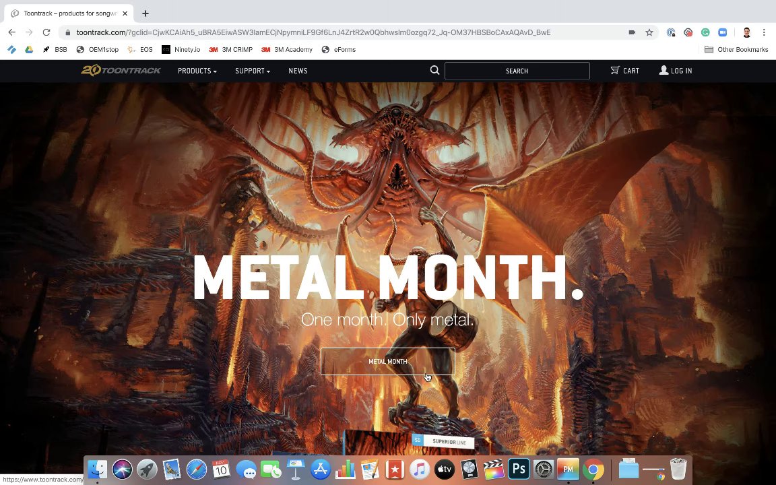Go back to the previous page

(x=12, y=32)
